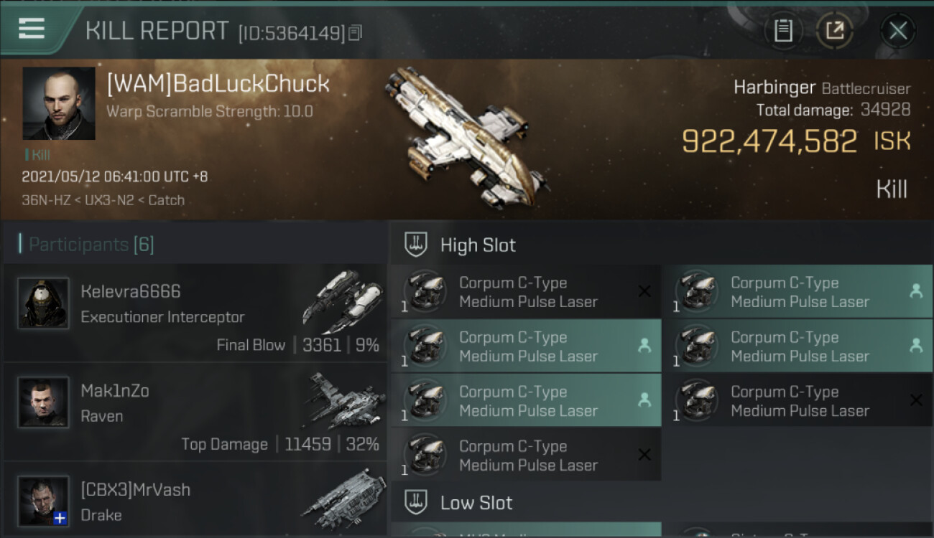Copy the kill report ID
Screen dimensions: 934x538
point(356,32)
